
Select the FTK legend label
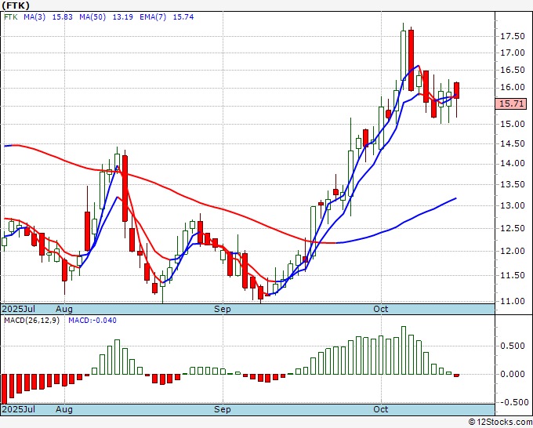(10, 16)
